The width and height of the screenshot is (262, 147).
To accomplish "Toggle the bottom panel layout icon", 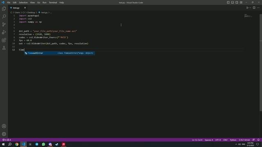I will [x=233, y=2].
